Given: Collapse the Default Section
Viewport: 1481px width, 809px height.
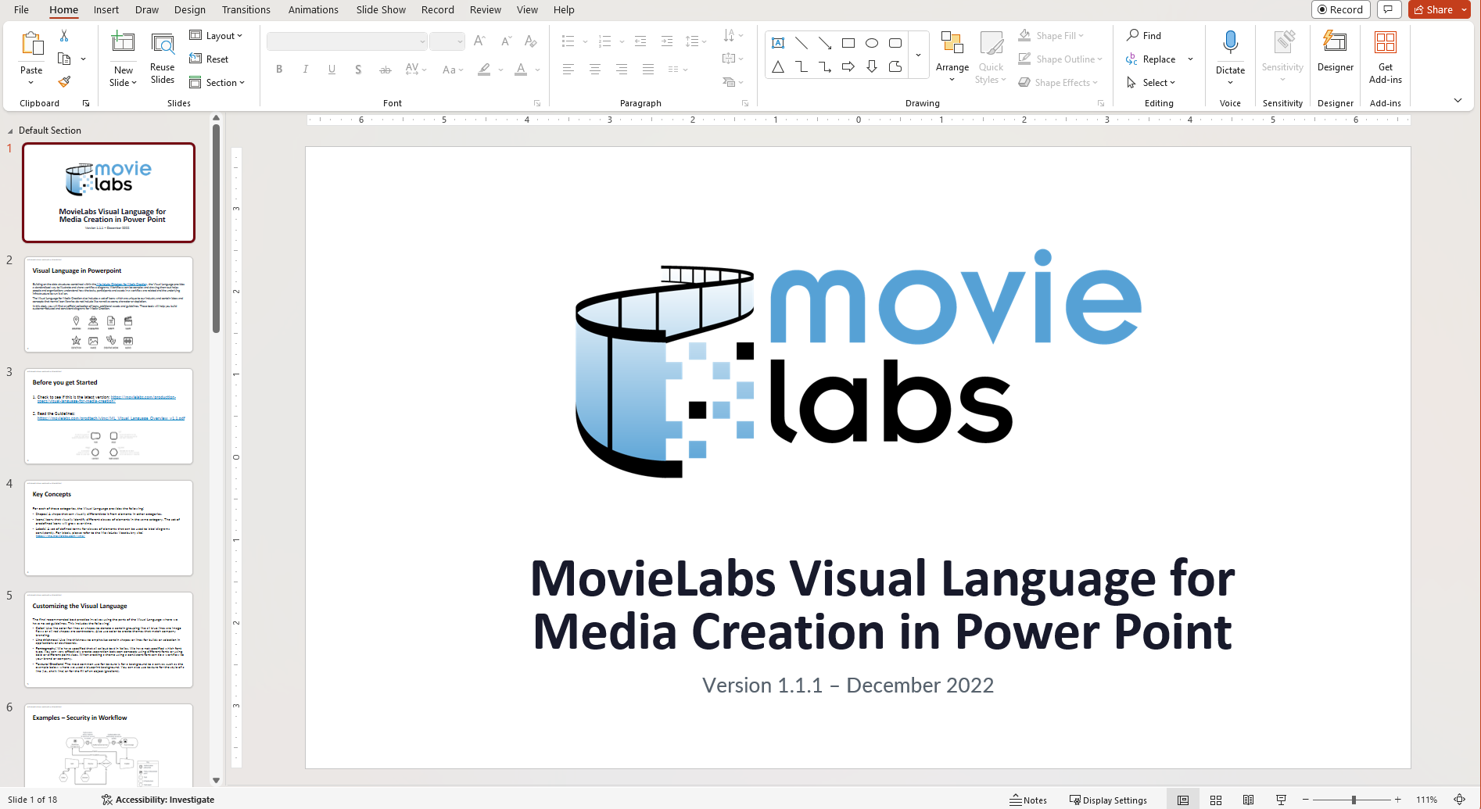Looking at the screenshot, I should [x=10, y=131].
